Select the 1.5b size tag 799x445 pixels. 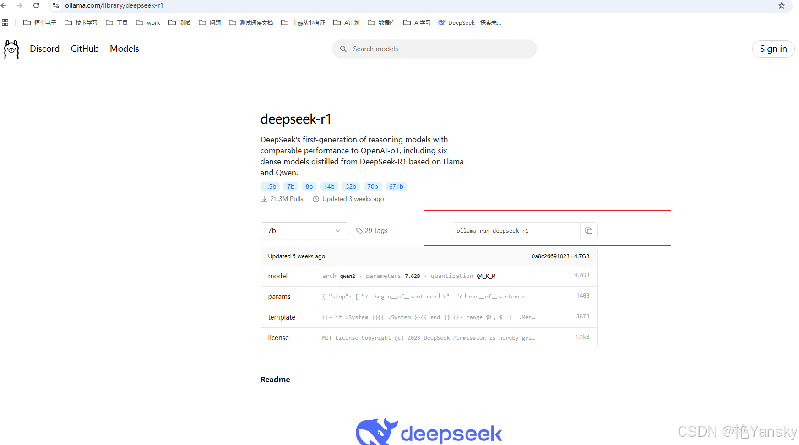[270, 186]
